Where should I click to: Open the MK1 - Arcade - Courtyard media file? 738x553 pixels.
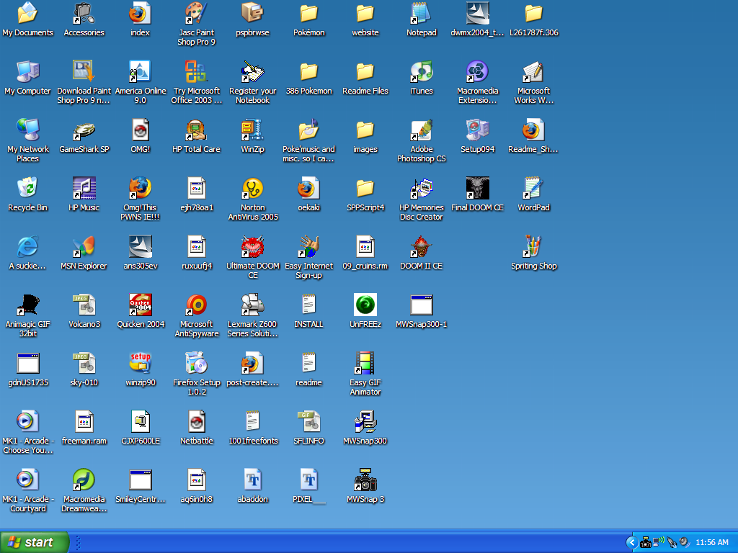(x=28, y=480)
